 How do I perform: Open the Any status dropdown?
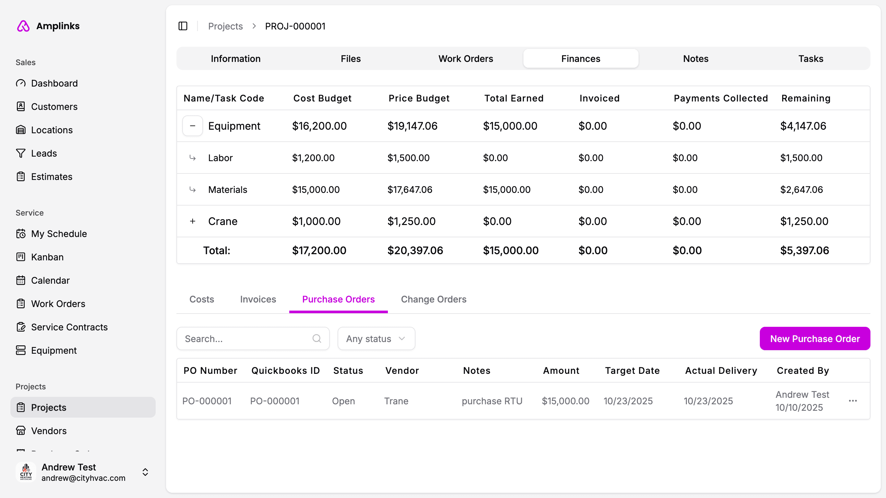point(376,339)
